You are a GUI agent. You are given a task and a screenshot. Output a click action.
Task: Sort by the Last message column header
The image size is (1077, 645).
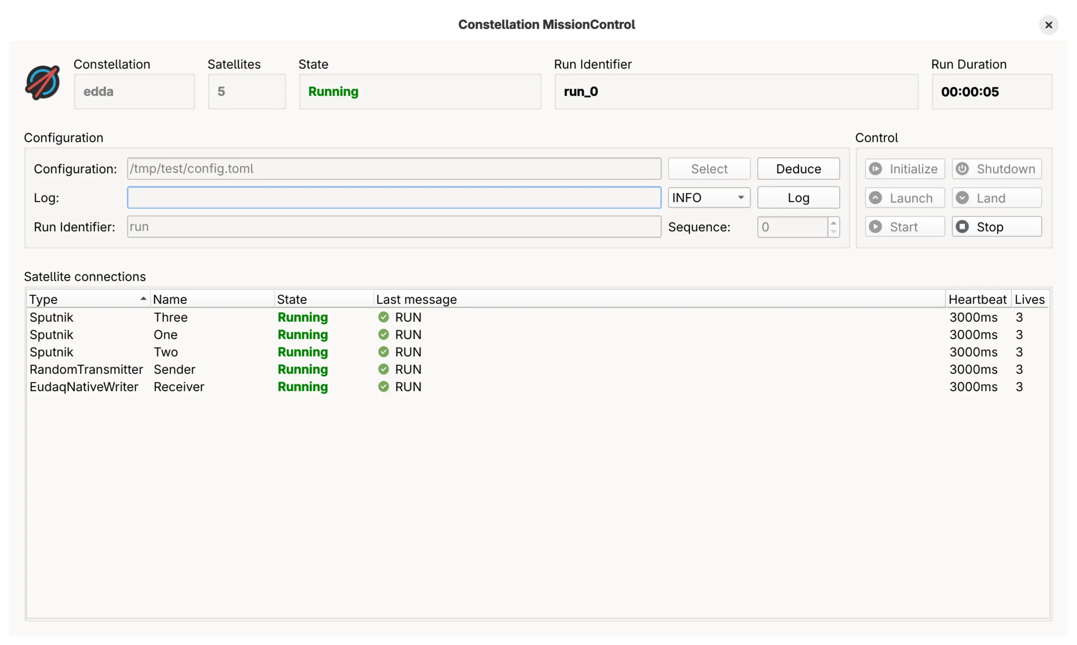pyautogui.click(x=659, y=299)
